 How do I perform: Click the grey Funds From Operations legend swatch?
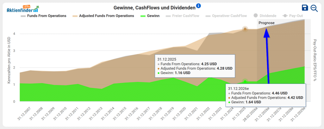click(x=23, y=16)
